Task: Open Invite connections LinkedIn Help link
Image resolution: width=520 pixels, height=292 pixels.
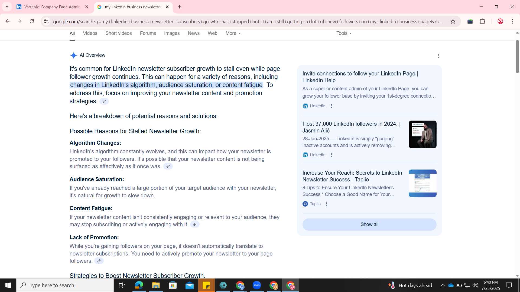Action: (x=360, y=77)
